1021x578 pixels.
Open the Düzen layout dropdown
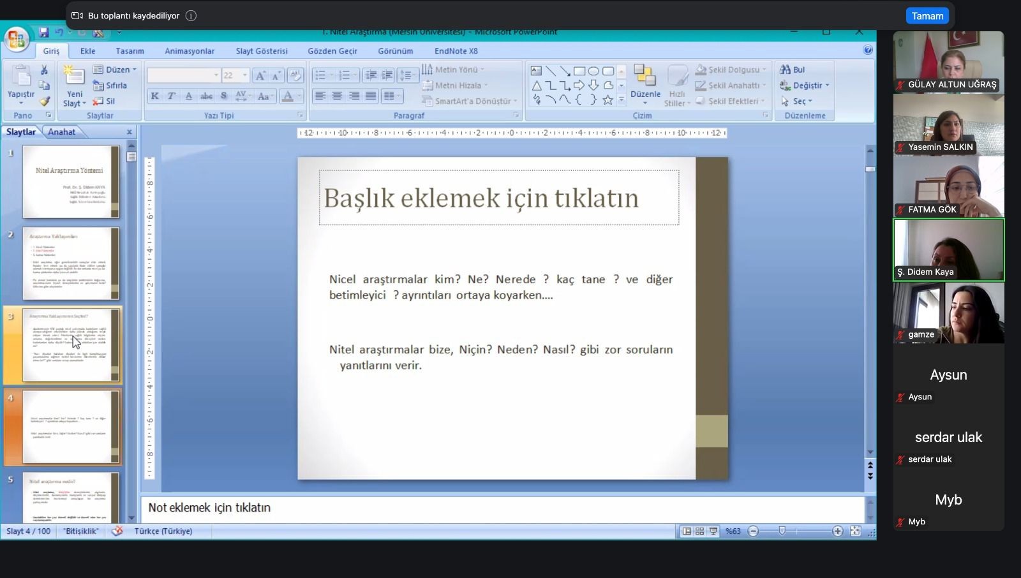(116, 70)
